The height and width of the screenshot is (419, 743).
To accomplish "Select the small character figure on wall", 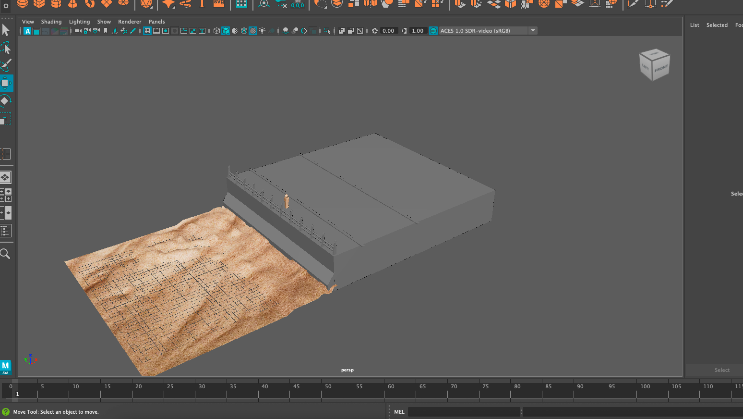I will pos(287,201).
